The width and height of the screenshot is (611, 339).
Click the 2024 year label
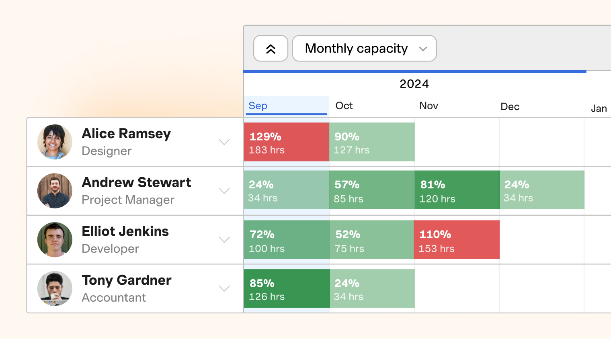point(414,84)
